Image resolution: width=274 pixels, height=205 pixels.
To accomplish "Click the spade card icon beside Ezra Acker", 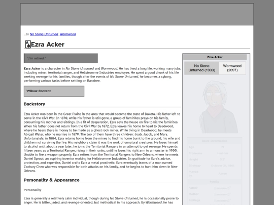I will pyautogui.click(x=28, y=44).
